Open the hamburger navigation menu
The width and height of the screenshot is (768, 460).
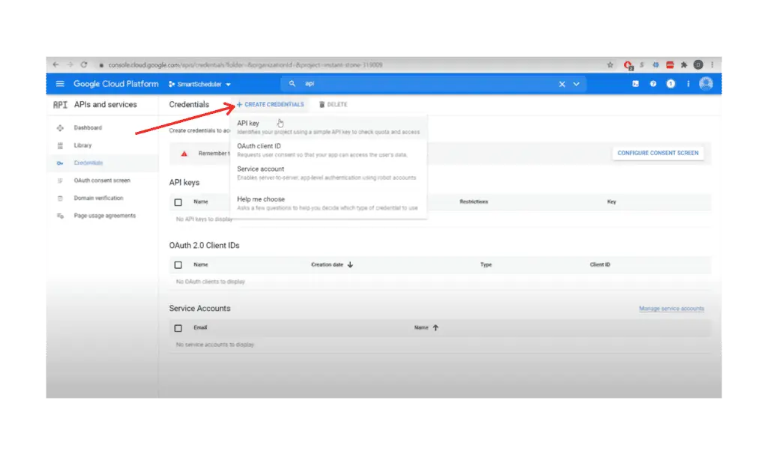(x=60, y=84)
